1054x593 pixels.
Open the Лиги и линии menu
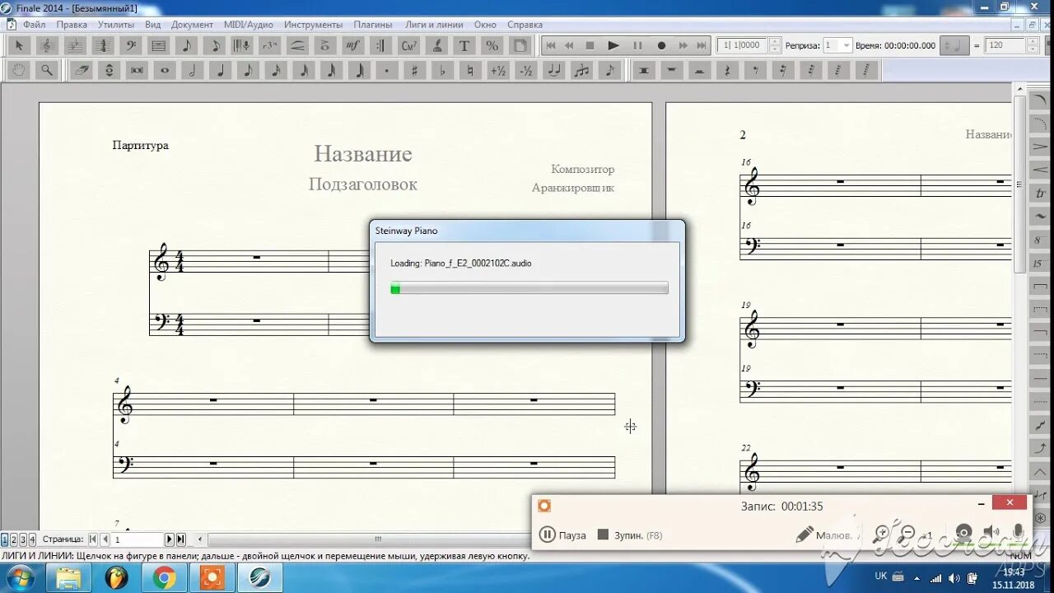434,25
